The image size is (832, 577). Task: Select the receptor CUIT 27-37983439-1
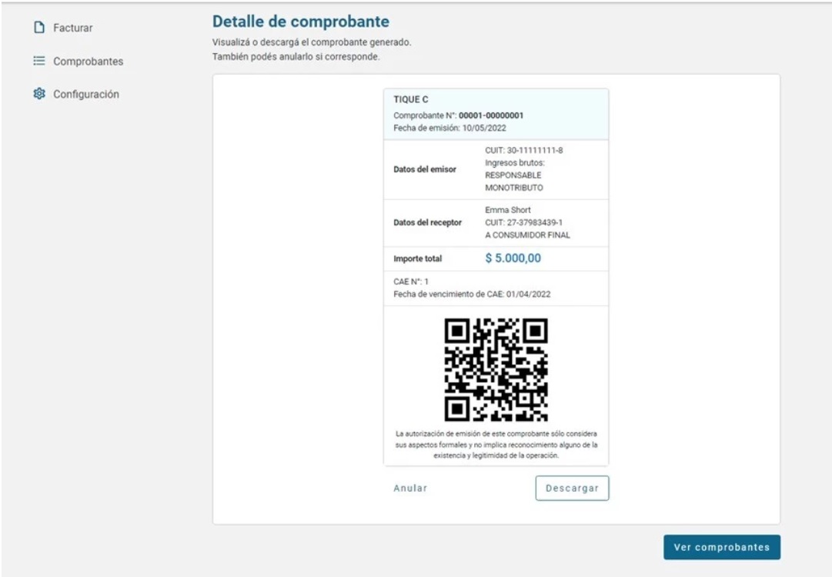point(523,222)
